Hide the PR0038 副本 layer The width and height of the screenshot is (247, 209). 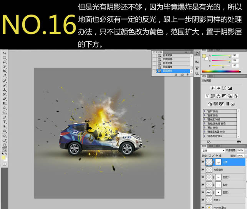[203, 207]
